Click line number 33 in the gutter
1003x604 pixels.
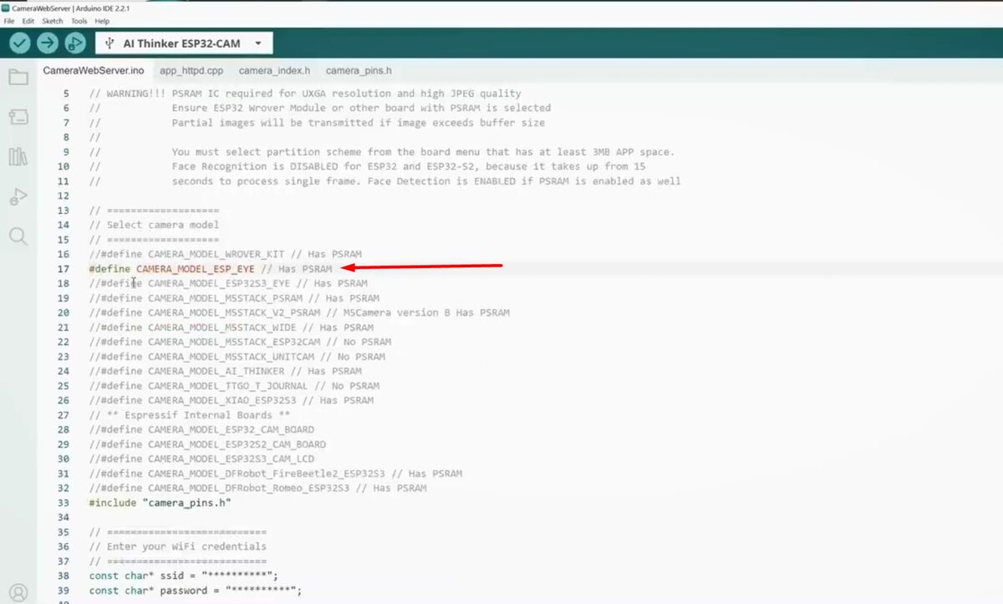point(64,503)
